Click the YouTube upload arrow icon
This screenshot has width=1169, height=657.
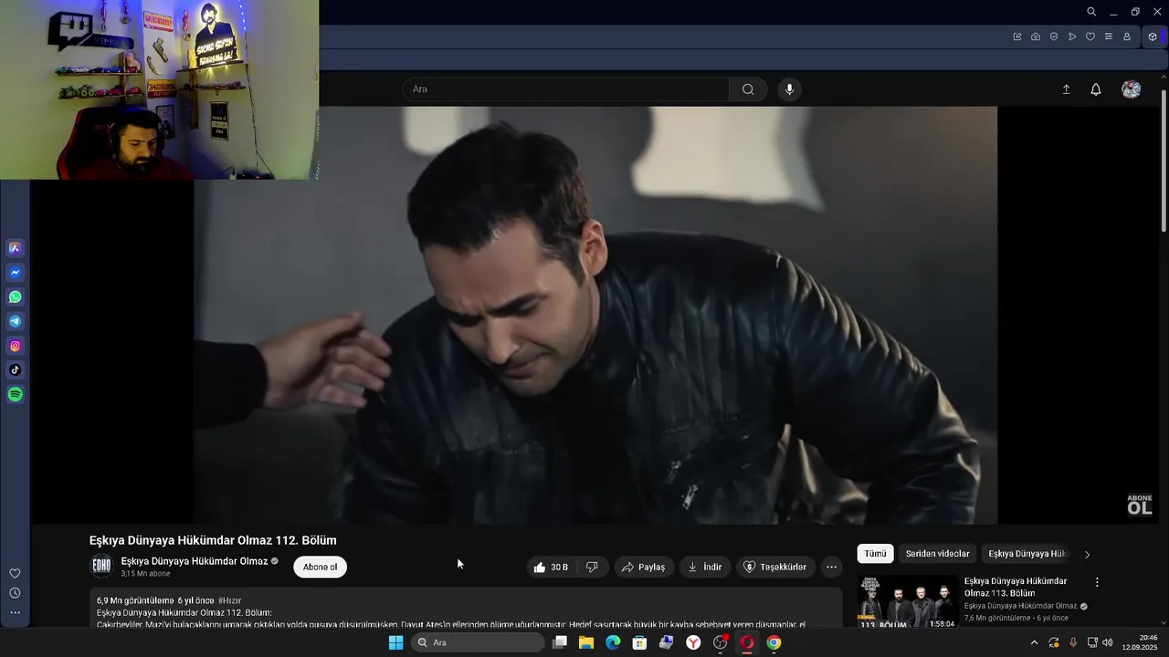[x=1066, y=89]
